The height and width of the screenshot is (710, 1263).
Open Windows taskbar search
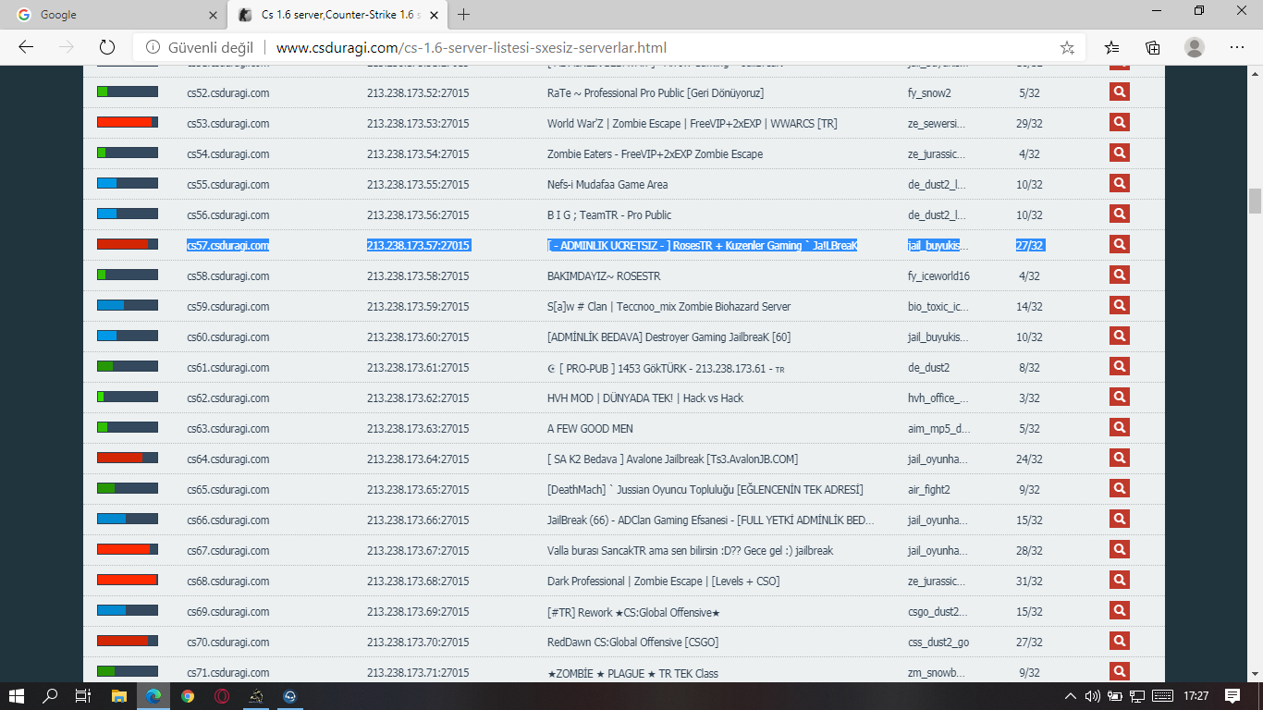(x=51, y=695)
